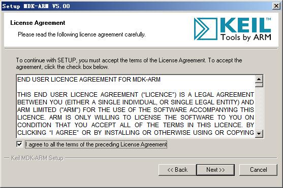Click the 'I agree to all the terms' label
The image size is (283, 188).
(x=96, y=144)
